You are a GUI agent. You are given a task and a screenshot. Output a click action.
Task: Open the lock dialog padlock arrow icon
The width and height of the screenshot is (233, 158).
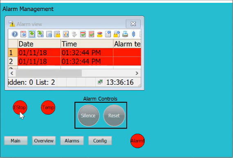116,34
